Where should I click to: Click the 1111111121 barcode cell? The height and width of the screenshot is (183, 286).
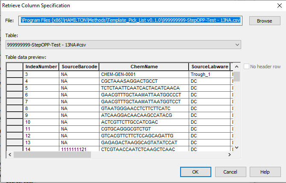pyautogui.click(x=79, y=149)
